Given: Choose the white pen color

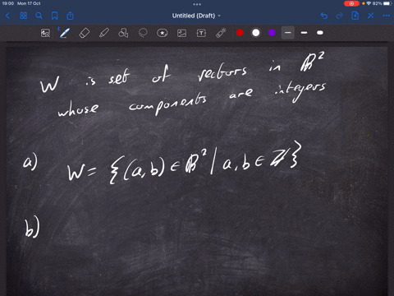Looking at the screenshot, I should [x=256, y=33].
